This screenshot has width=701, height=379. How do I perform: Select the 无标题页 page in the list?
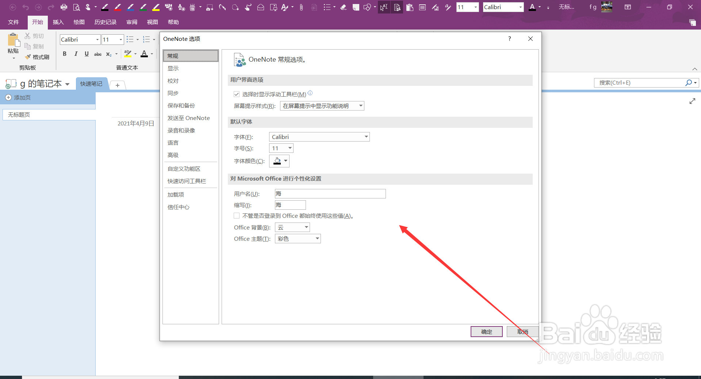[49, 115]
